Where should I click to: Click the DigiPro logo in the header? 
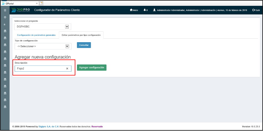coord(20,10)
